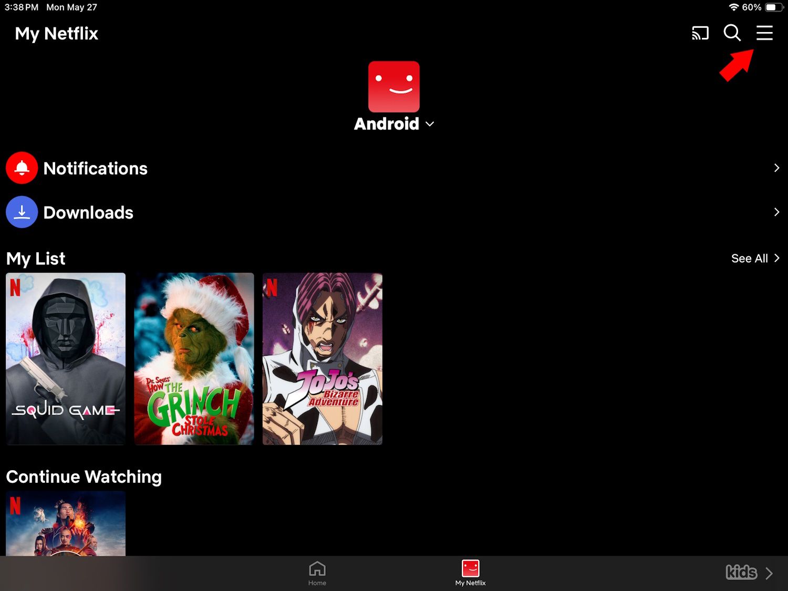The height and width of the screenshot is (591, 788).
Task: Open the Kids profile shortcut
Action: pos(741,572)
